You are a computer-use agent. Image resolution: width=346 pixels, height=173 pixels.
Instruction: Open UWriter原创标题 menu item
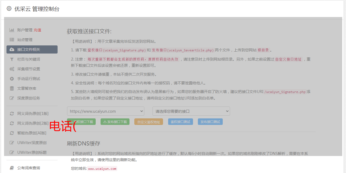tap(32, 152)
